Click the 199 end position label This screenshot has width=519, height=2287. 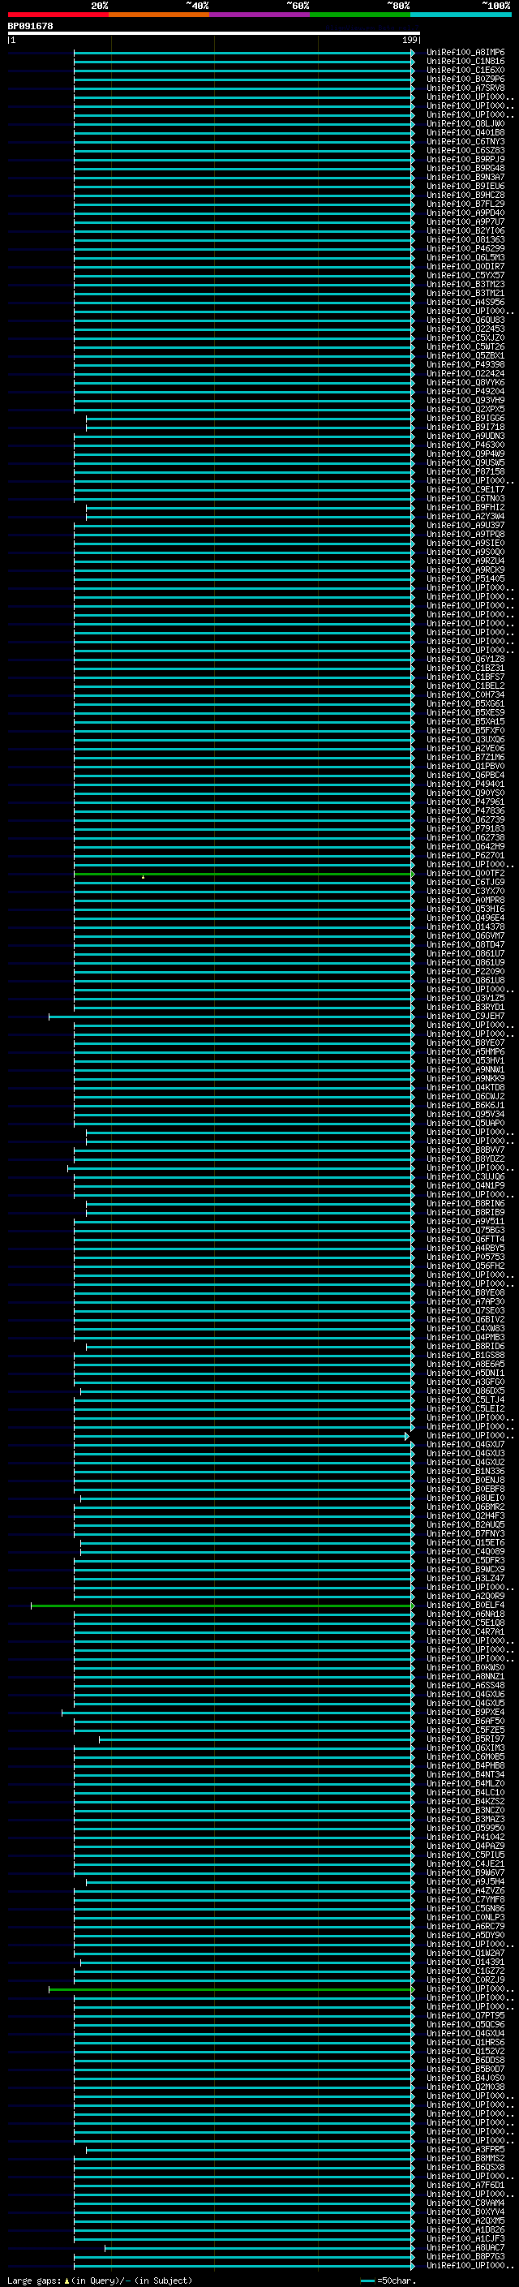[x=410, y=40]
